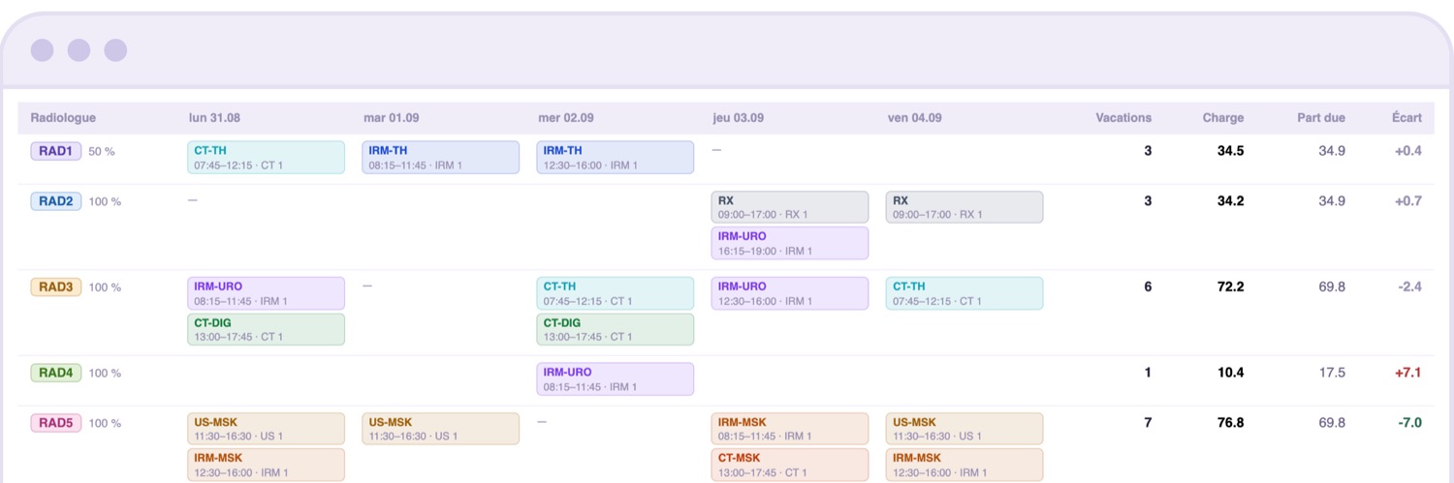Select RAD3 IRM-URO shift on lun 31.08

pos(266,293)
